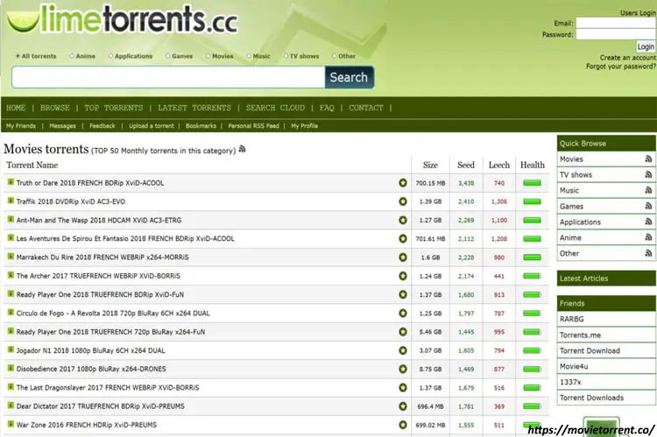RSS icon for Anime in Quick Browse
657x437 pixels.
[x=648, y=237]
